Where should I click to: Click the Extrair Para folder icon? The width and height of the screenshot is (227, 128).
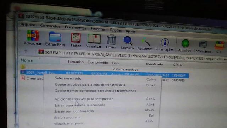pyautogui.click(x=55, y=37)
